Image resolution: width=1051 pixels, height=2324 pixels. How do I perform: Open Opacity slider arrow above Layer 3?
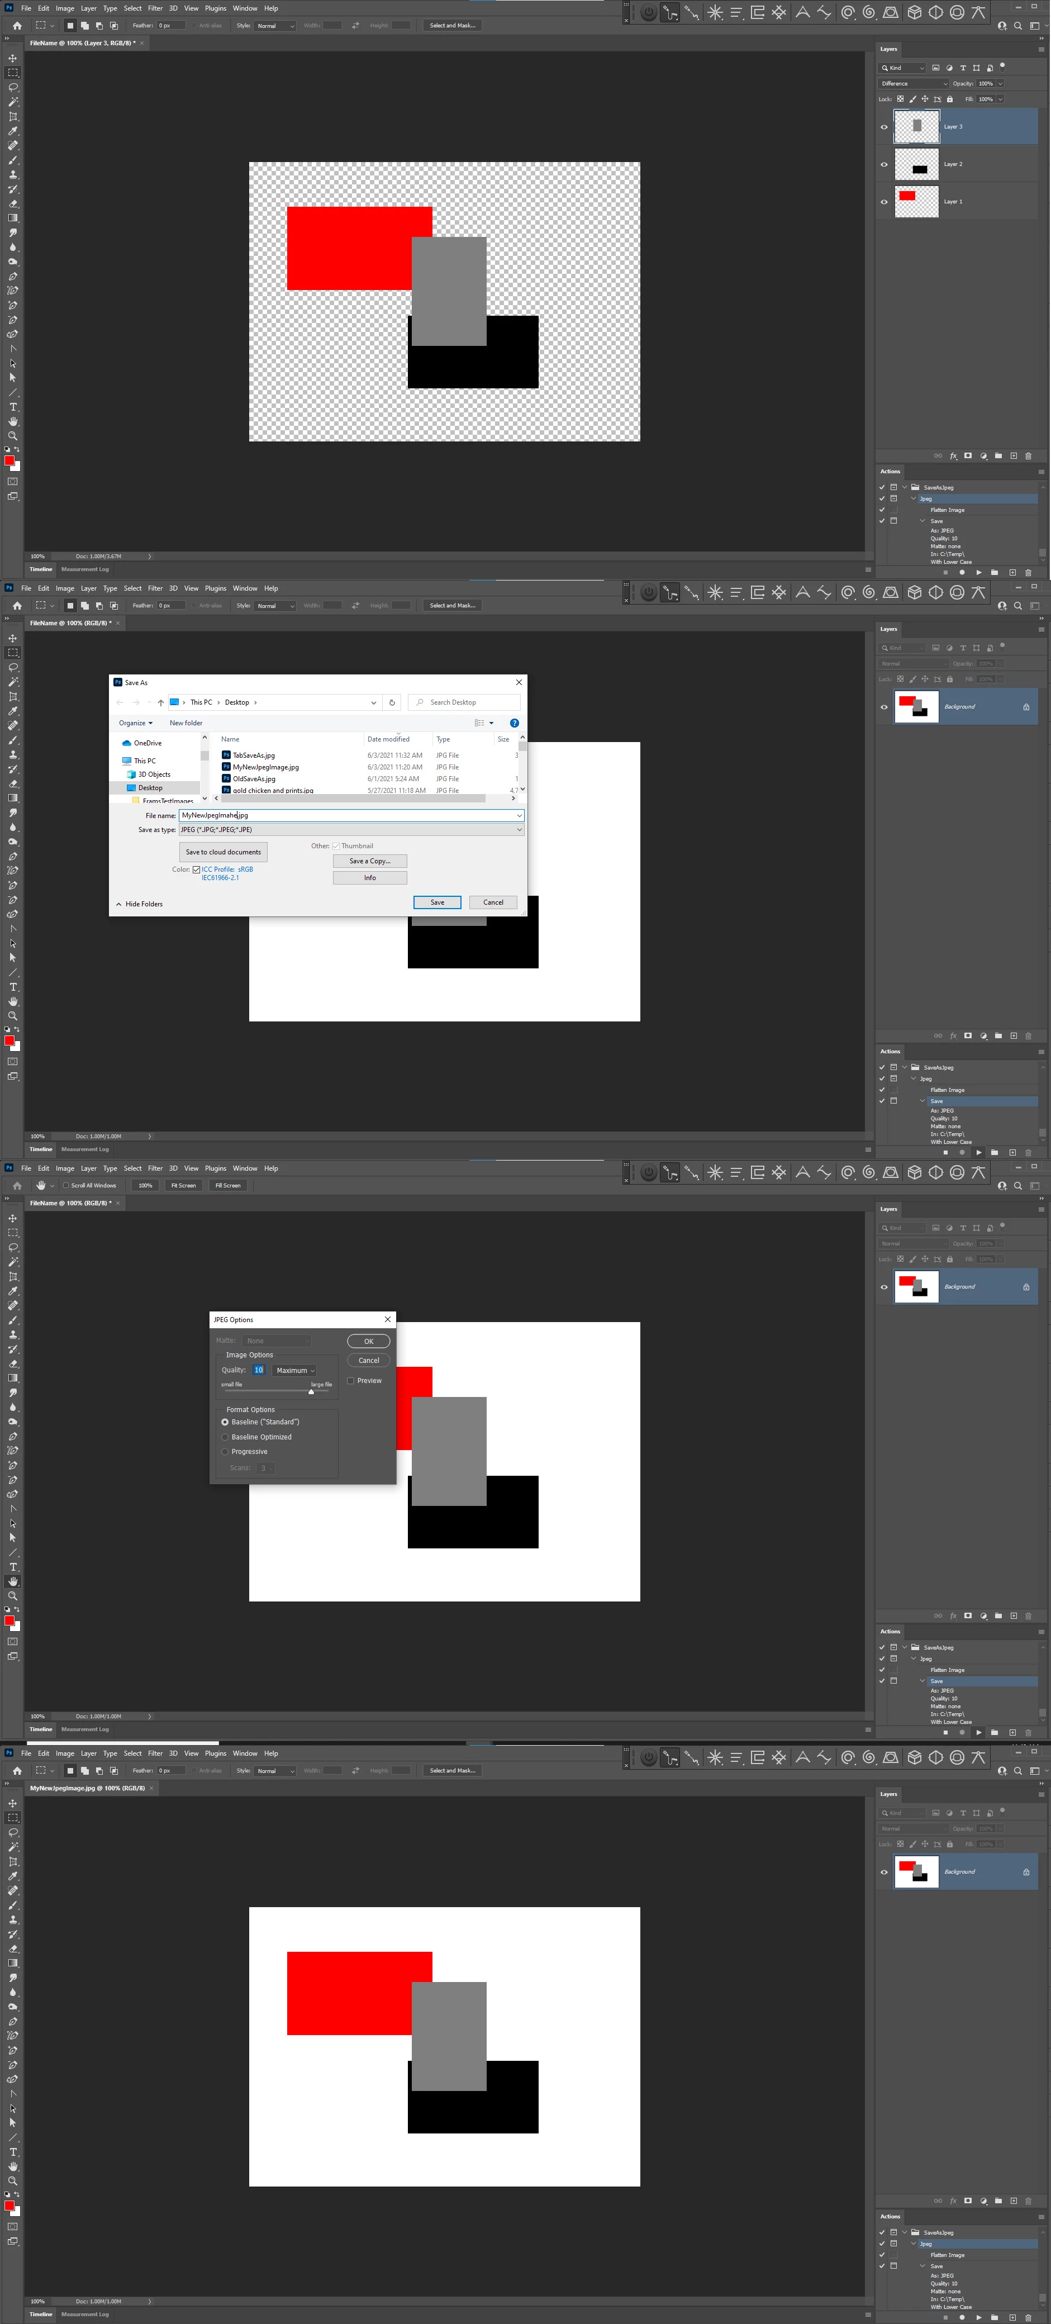click(1000, 84)
